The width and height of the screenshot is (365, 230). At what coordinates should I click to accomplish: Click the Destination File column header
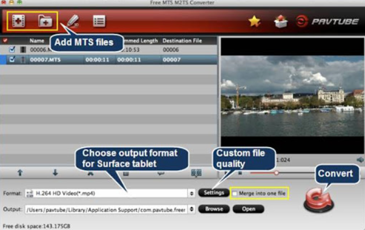[x=182, y=41]
